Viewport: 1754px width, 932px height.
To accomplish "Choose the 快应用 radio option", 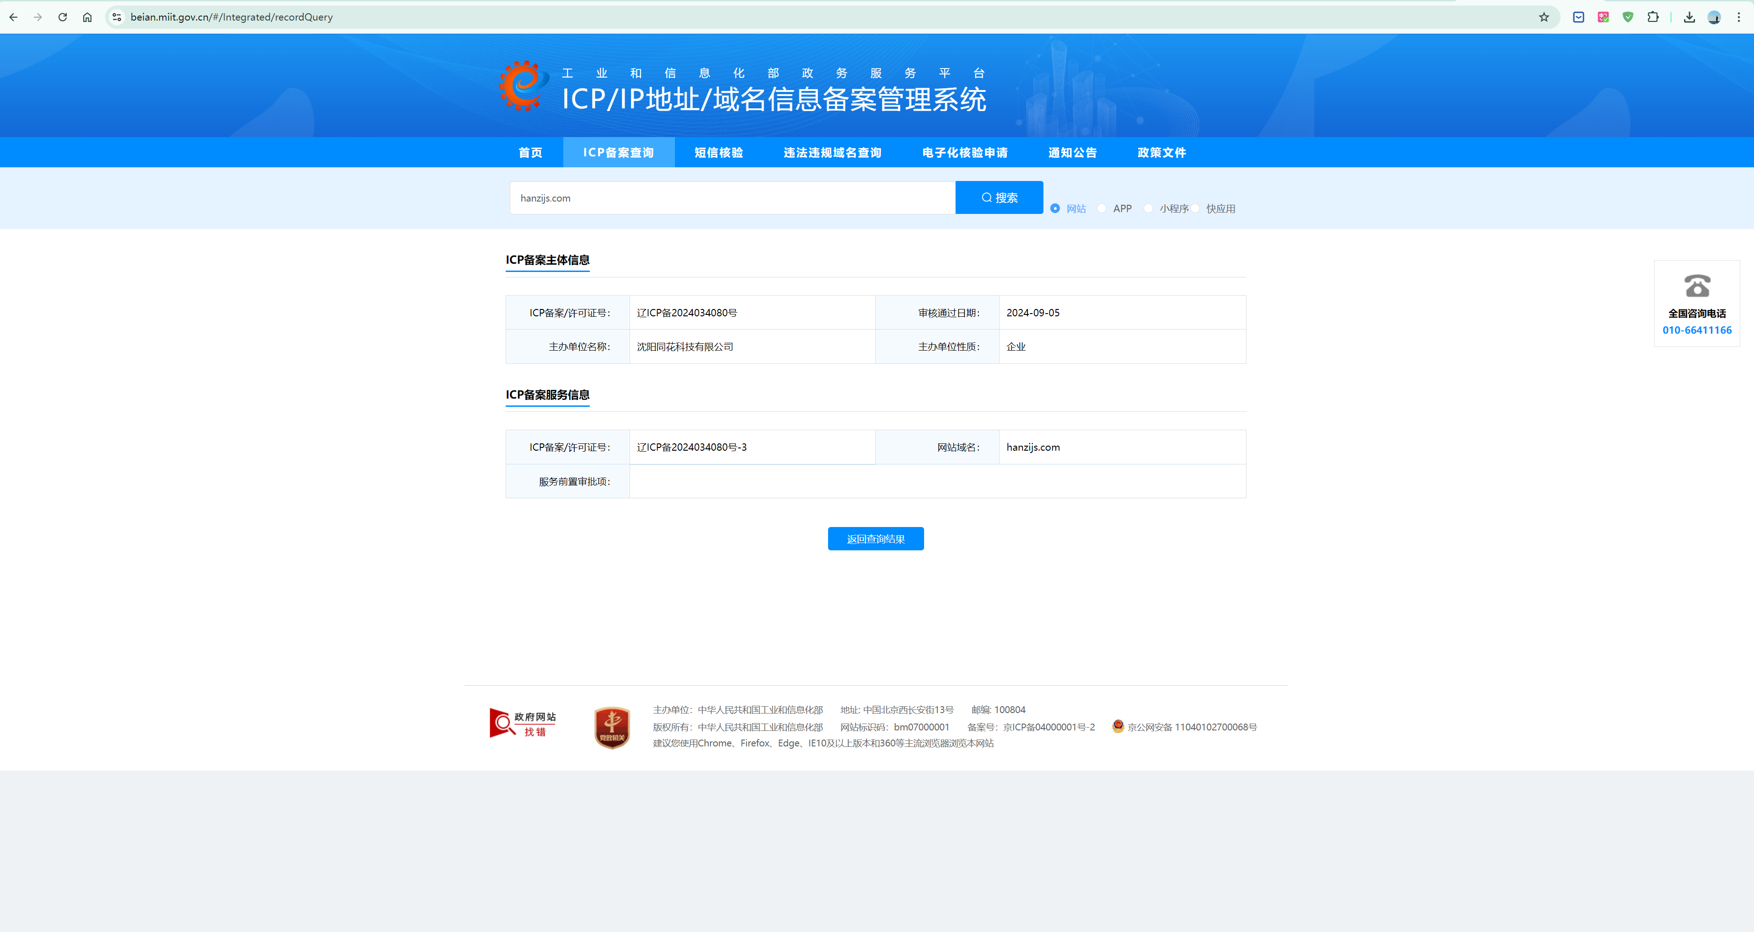I will [1196, 208].
